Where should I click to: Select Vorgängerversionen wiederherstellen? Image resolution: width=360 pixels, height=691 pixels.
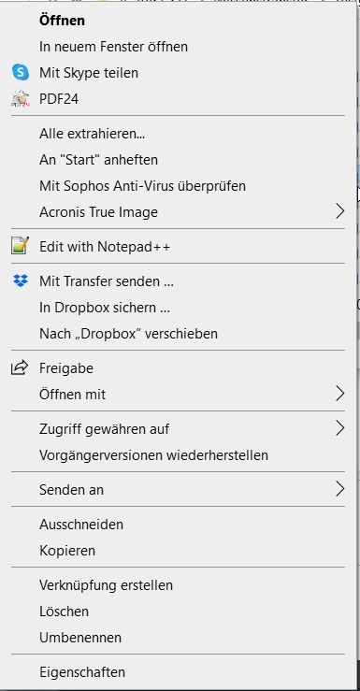(153, 454)
